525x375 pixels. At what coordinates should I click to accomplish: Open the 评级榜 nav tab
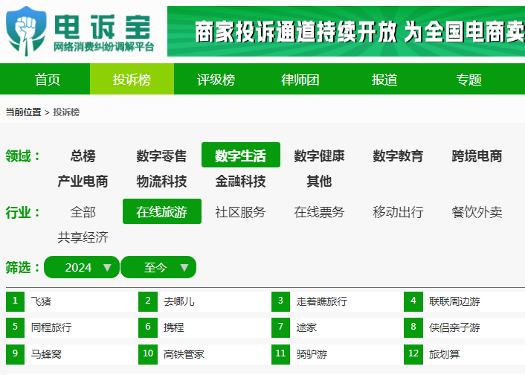pos(216,79)
